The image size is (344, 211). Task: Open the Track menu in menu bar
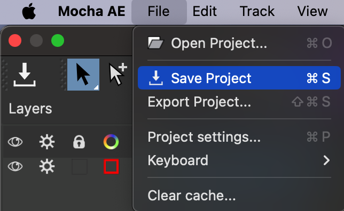[257, 11]
